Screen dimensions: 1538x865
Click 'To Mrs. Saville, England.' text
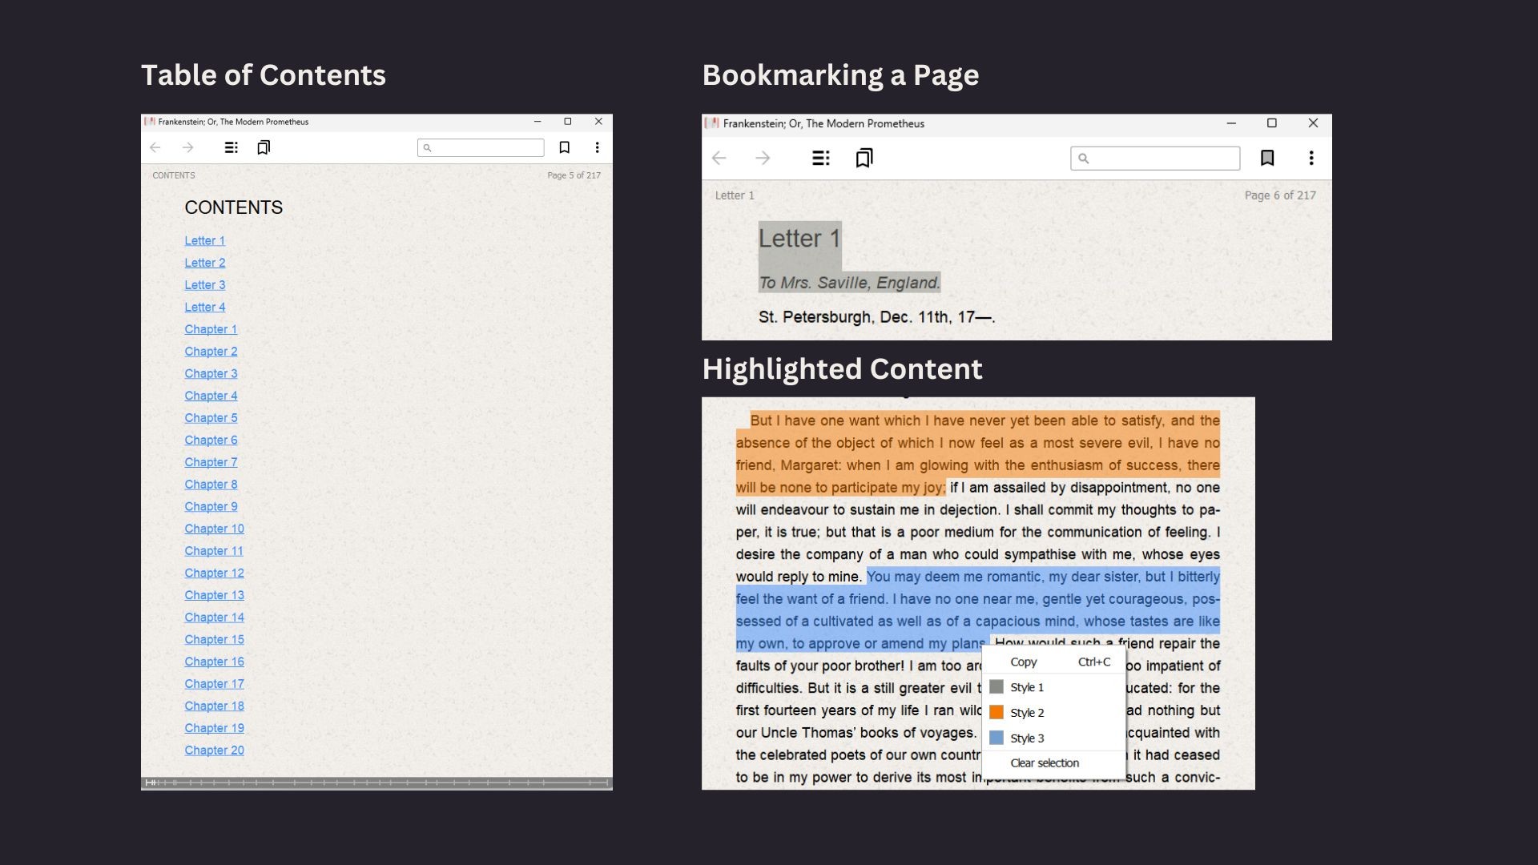[849, 283]
